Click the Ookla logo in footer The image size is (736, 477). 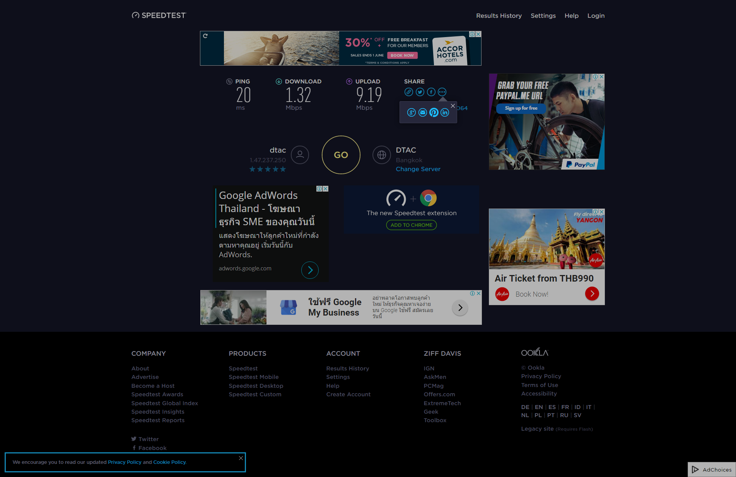pyautogui.click(x=534, y=352)
